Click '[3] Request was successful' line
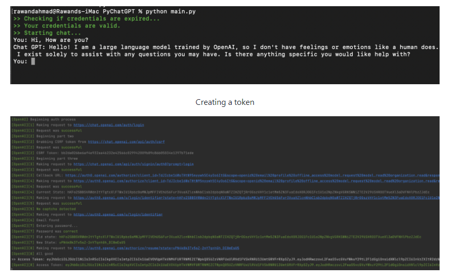Image resolution: width=452 pixels, height=280 pixels. (47, 170)
